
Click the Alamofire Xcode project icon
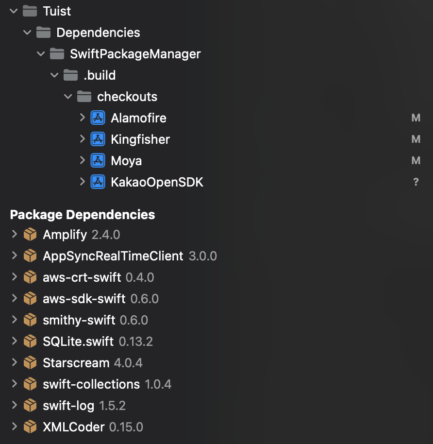[98, 118]
